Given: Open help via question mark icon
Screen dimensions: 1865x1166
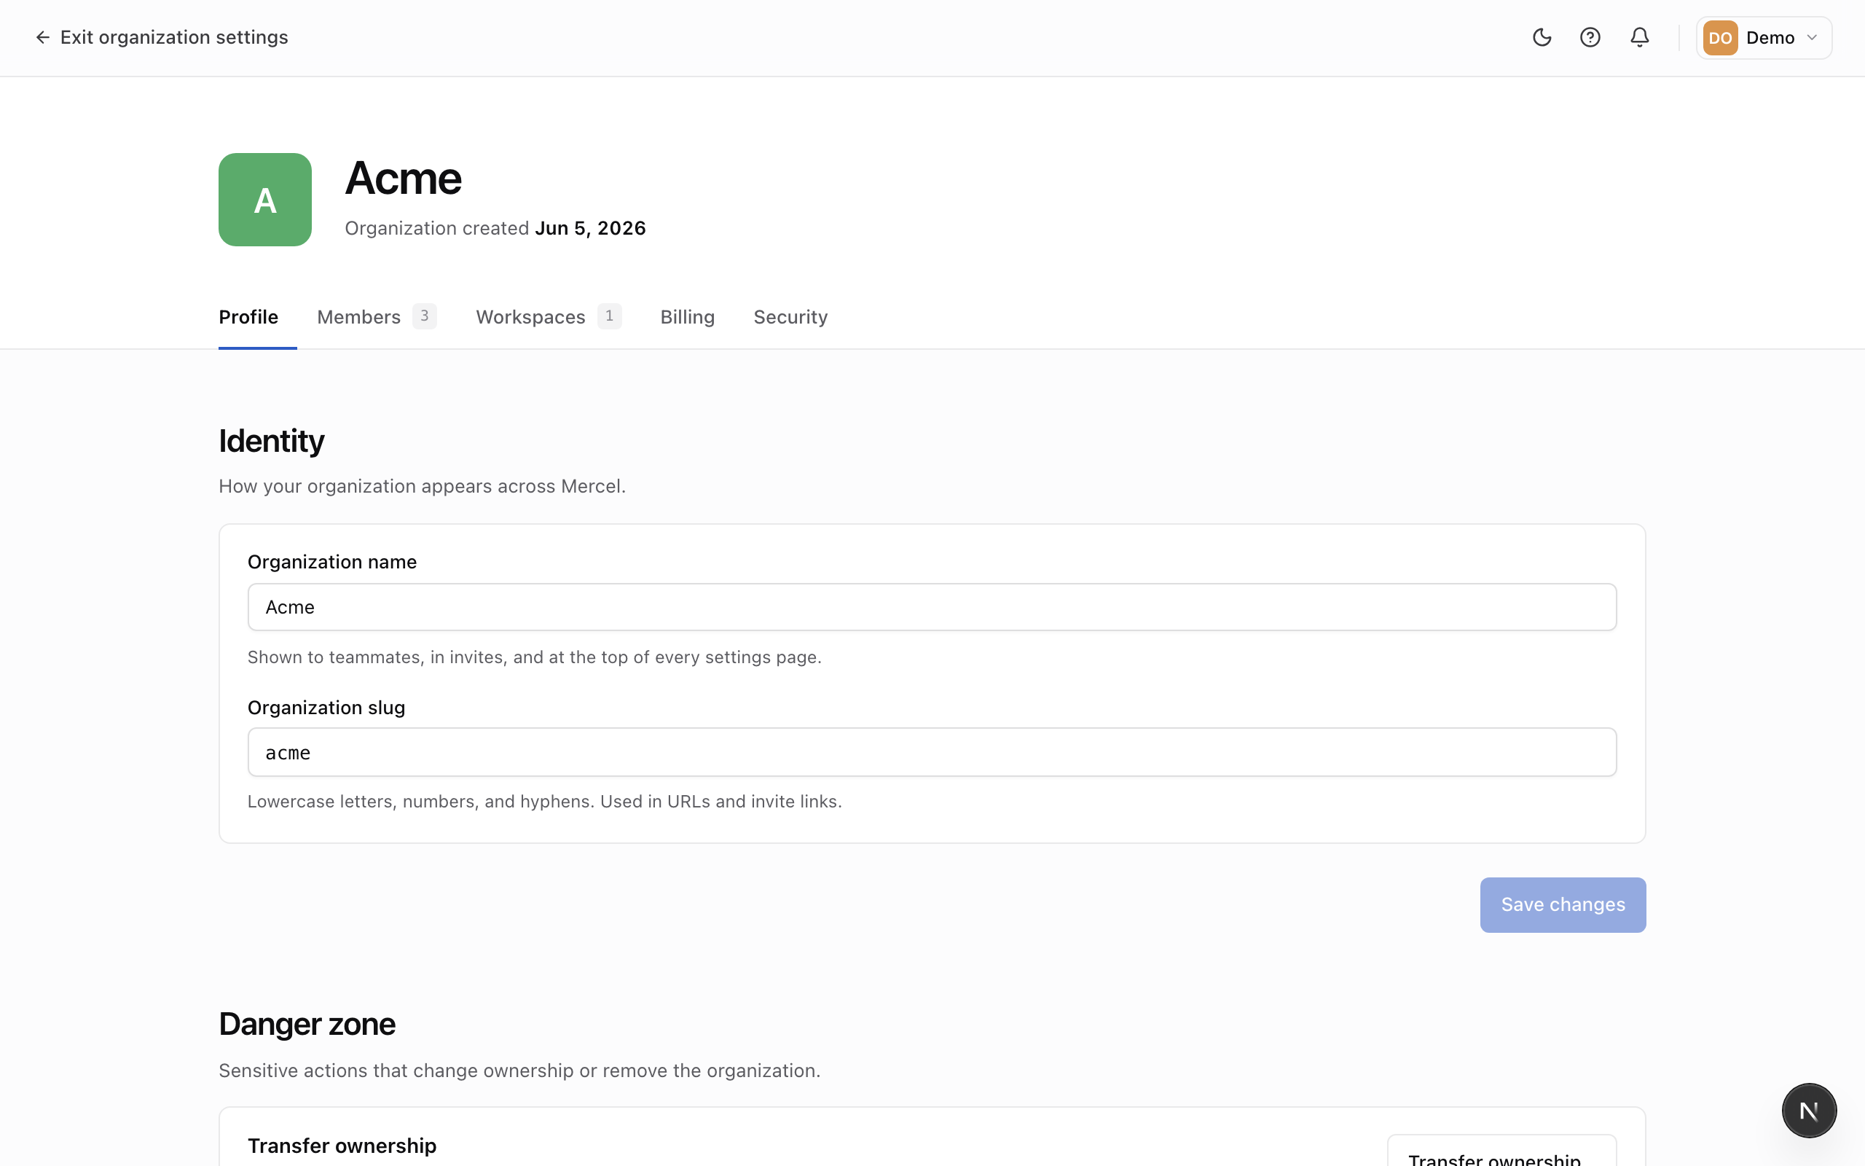Looking at the screenshot, I should 1590,37.
